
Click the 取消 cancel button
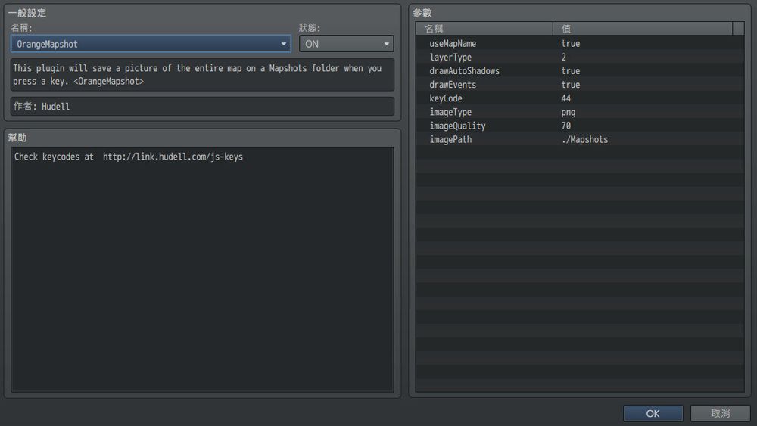point(719,414)
